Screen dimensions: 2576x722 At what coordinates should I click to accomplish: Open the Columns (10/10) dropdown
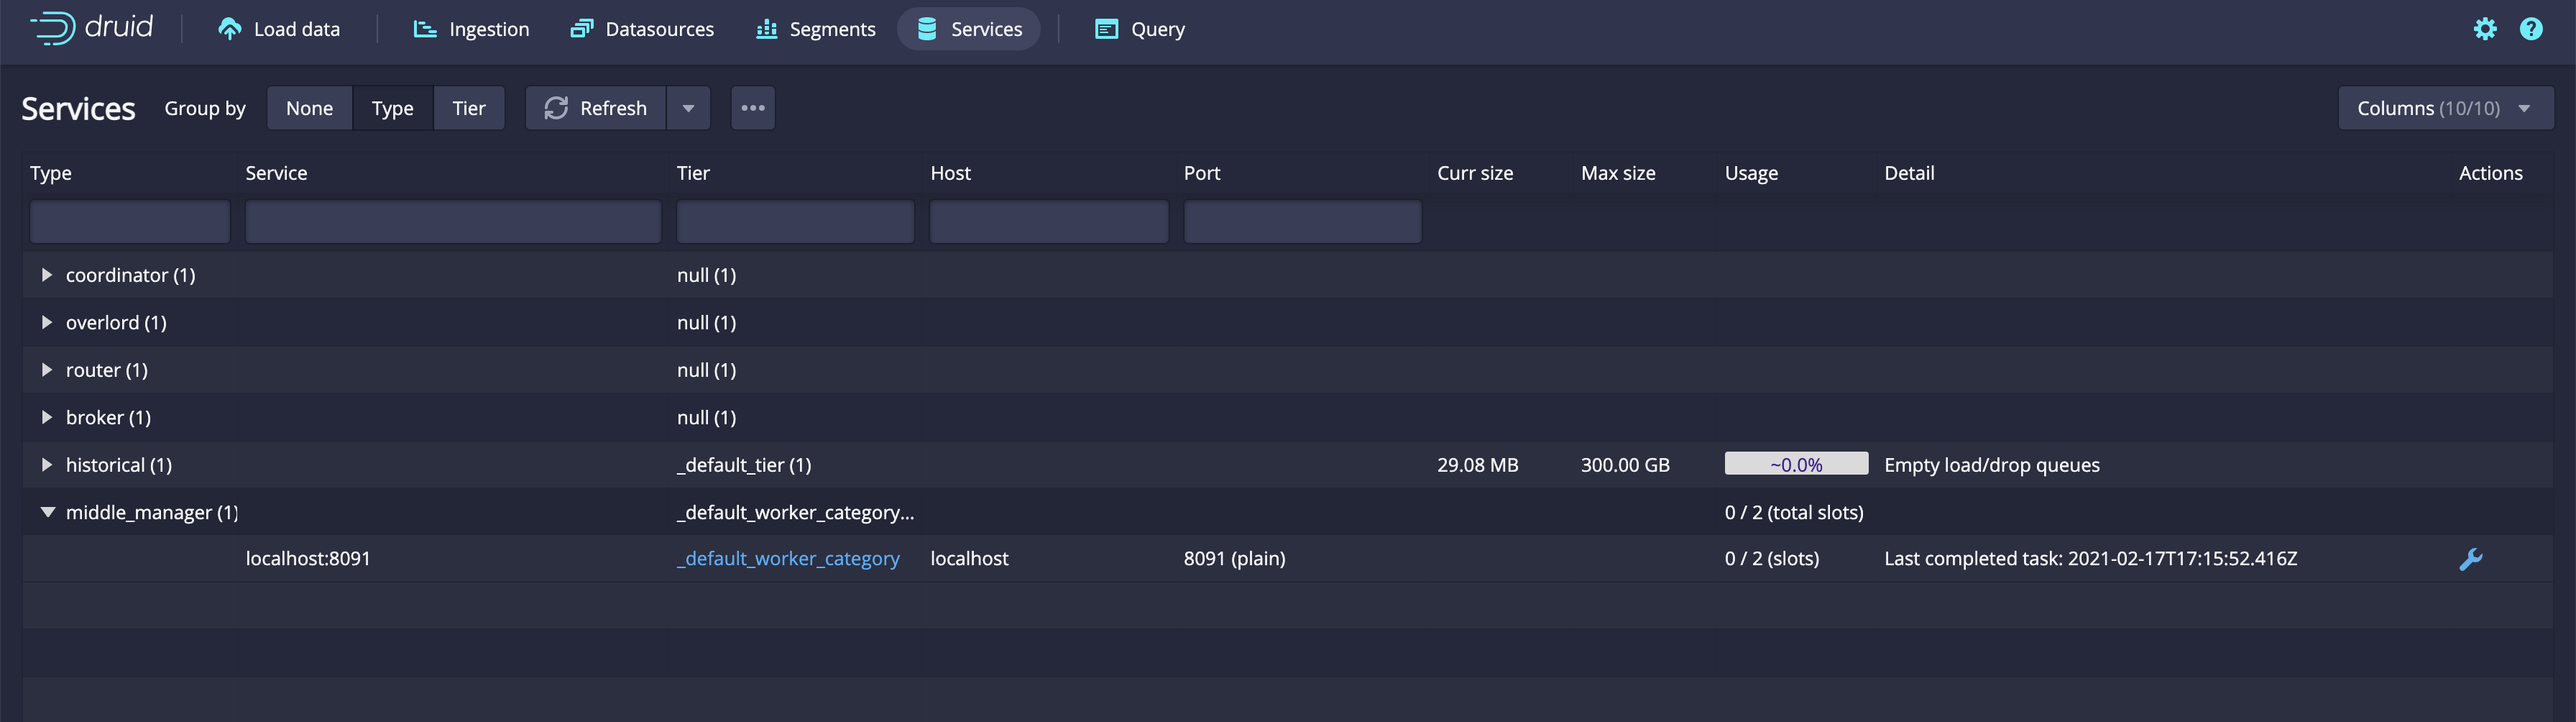click(2445, 108)
